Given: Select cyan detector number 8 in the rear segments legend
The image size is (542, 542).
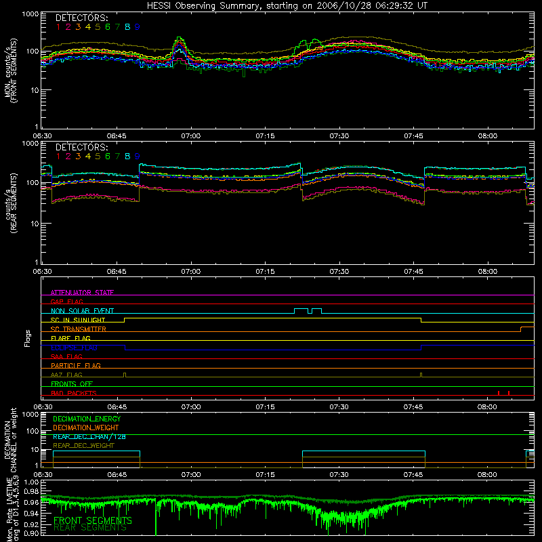Looking at the screenshot, I should [127, 157].
